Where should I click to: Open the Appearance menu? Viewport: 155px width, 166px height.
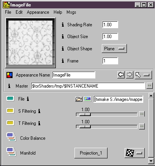tap(38, 12)
